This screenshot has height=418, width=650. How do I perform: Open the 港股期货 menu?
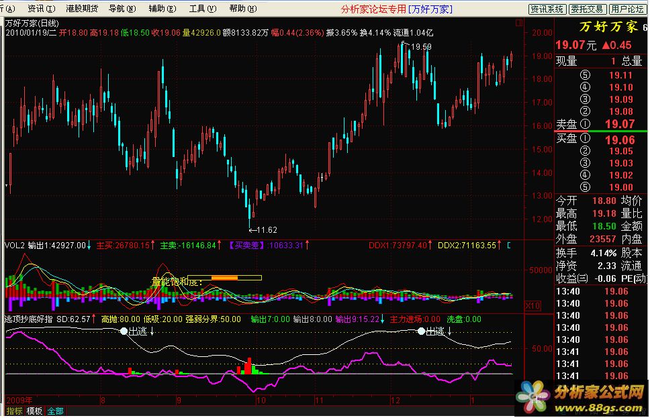pyautogui.click(x=82, y=9)
